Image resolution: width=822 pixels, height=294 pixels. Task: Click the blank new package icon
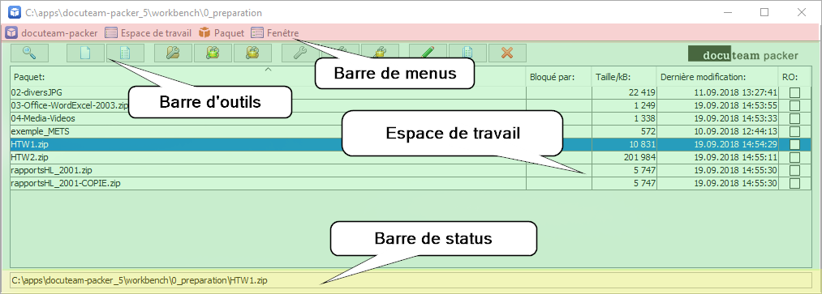click(x=85, y=53)
